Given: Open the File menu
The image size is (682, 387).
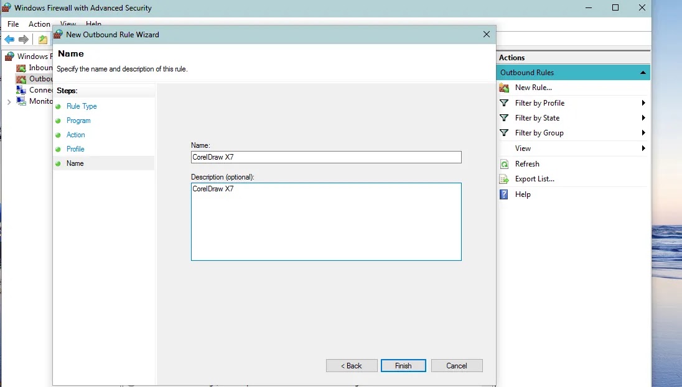Looking at the screenshot, I should 12,24.
